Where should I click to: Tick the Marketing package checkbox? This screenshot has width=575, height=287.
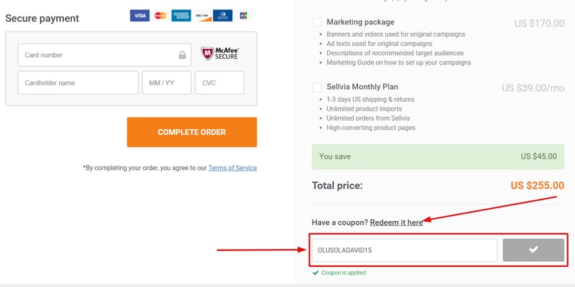click(x=317, y=22)
